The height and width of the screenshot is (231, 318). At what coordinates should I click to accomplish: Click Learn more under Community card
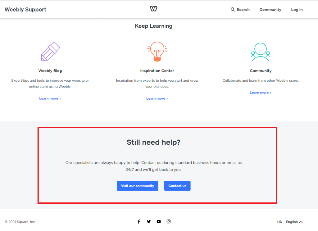(261, 93)
